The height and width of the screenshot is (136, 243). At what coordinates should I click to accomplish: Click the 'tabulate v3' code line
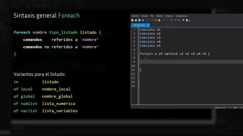tap(150, 38)
